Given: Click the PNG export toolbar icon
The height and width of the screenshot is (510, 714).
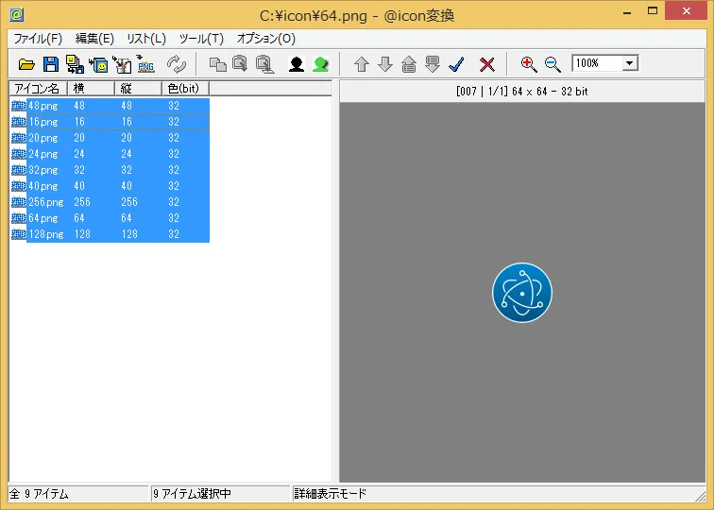Looking at the screenshot, I should (145, 64).
